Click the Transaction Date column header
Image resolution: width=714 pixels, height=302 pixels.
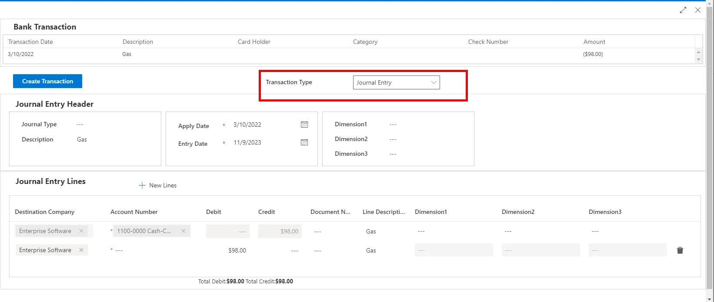coord(30,42)
